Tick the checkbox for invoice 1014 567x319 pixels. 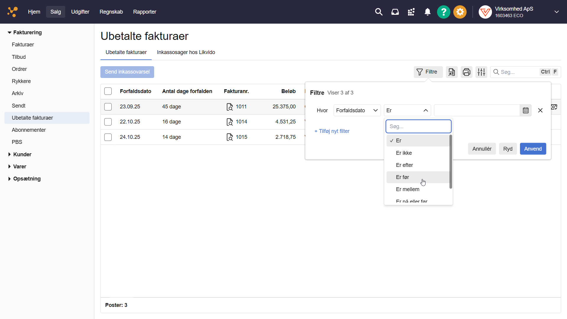(x=108, y=122)
